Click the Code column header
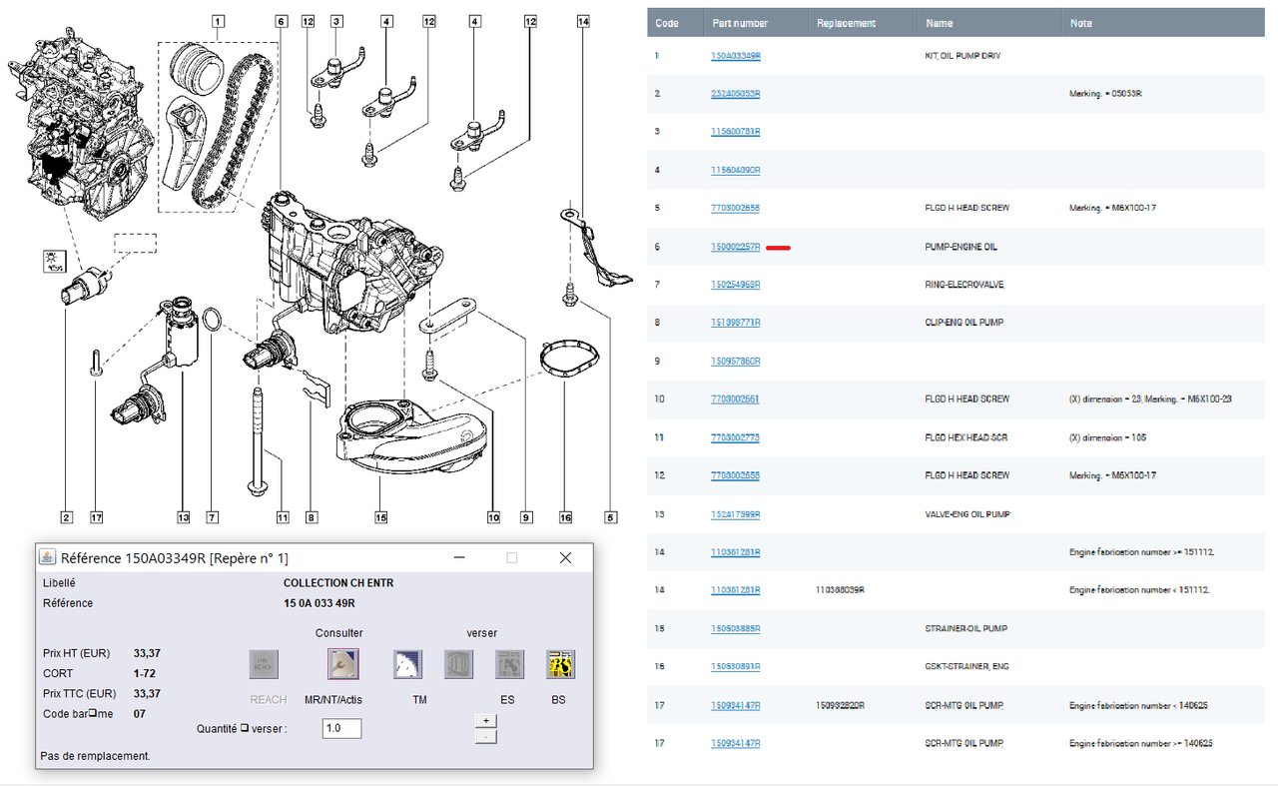The width and height of the screenshot is (1278, 786). point(667,23)
